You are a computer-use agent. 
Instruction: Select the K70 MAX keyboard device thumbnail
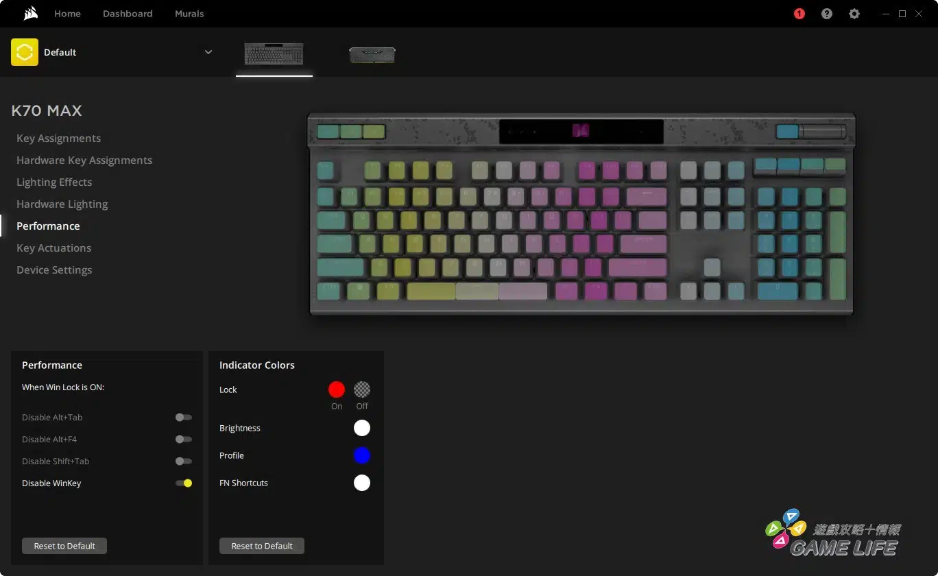point(274,54)
